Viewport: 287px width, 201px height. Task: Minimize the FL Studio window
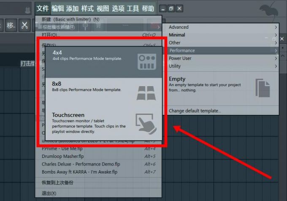tap(163, 8)
